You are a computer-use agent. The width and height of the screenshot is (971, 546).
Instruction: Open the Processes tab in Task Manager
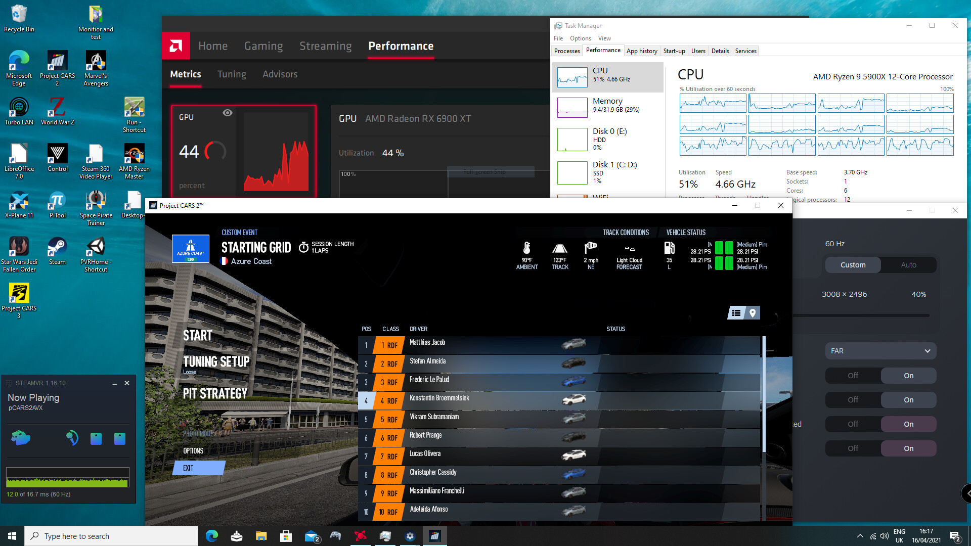coord(567,51)
